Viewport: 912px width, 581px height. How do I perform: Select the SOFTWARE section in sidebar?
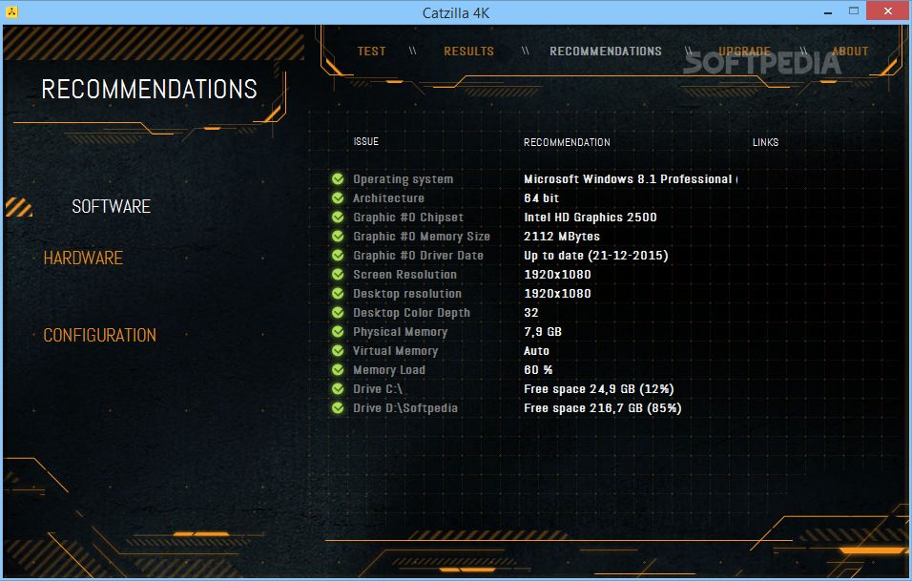tap(111, 206)
